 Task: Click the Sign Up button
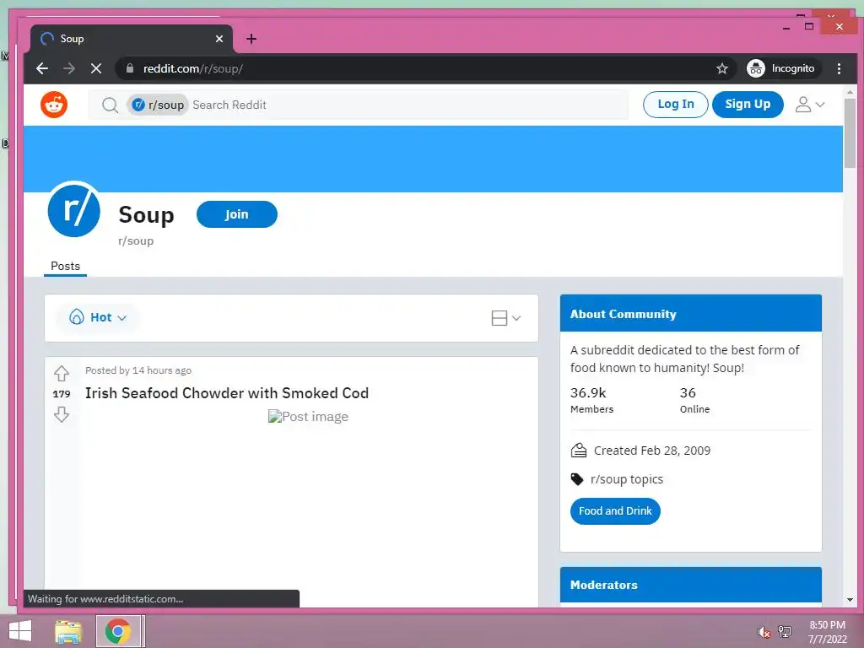point(748,104)
